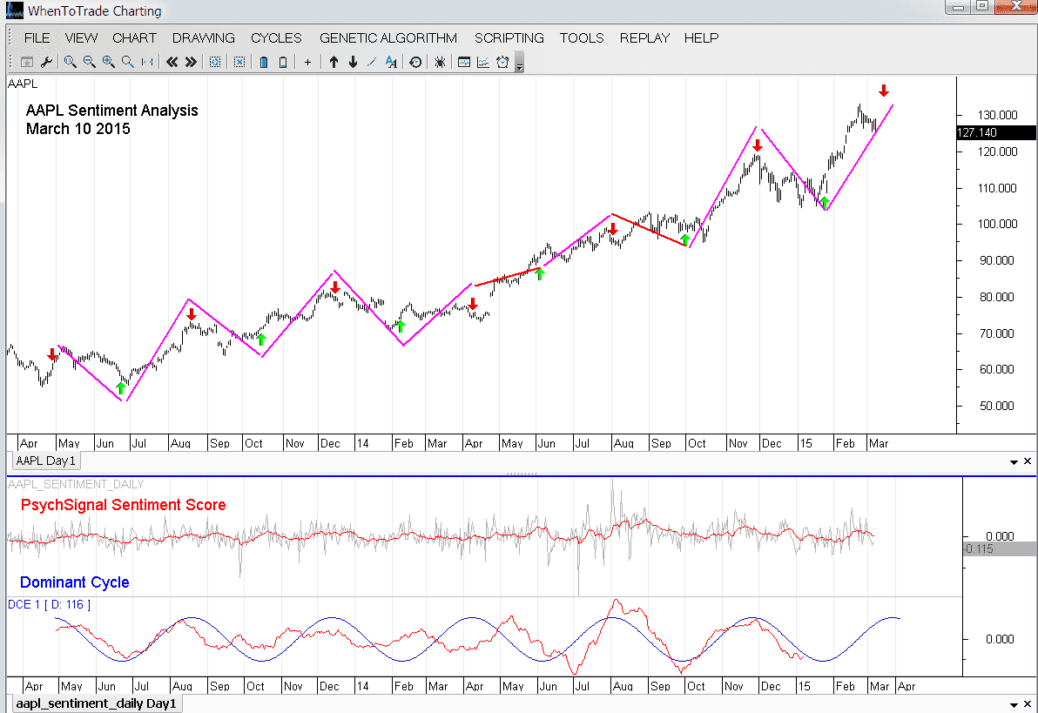
Task: Select the up arrow signal toolbar icon
Action: coord(333,61)
